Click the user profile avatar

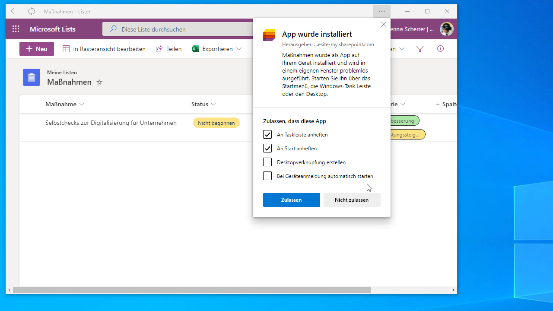pyautogui.click(x=446, y=29)
